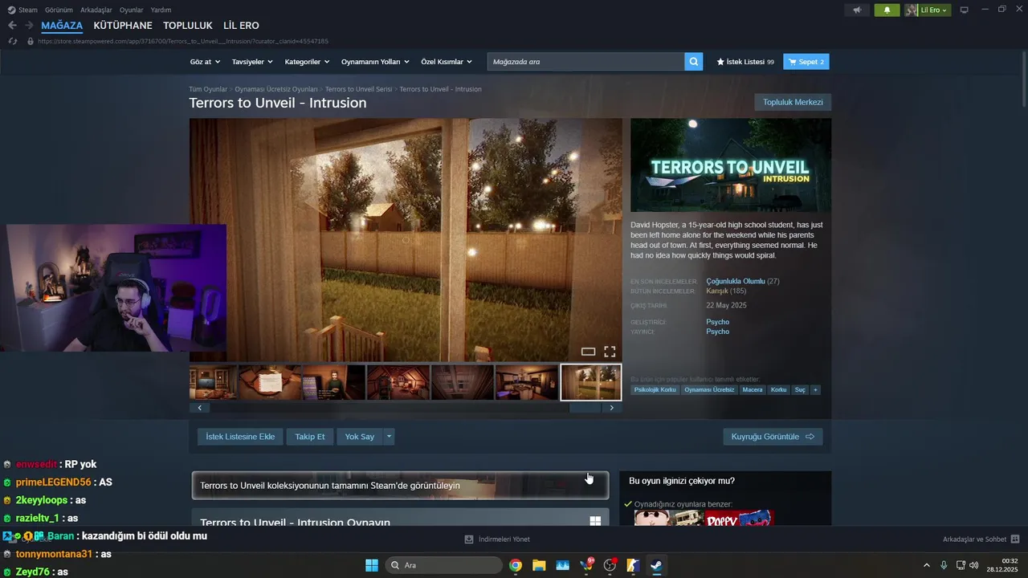Screen dimensions: 1028x578
Task: Open the OBS icon in the taskbar
Action: 610,565
